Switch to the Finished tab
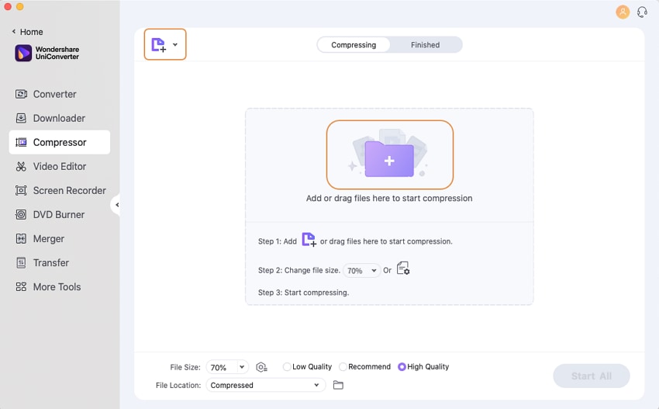The width and height of the screenshot is (659, 409). coord(425,45)
